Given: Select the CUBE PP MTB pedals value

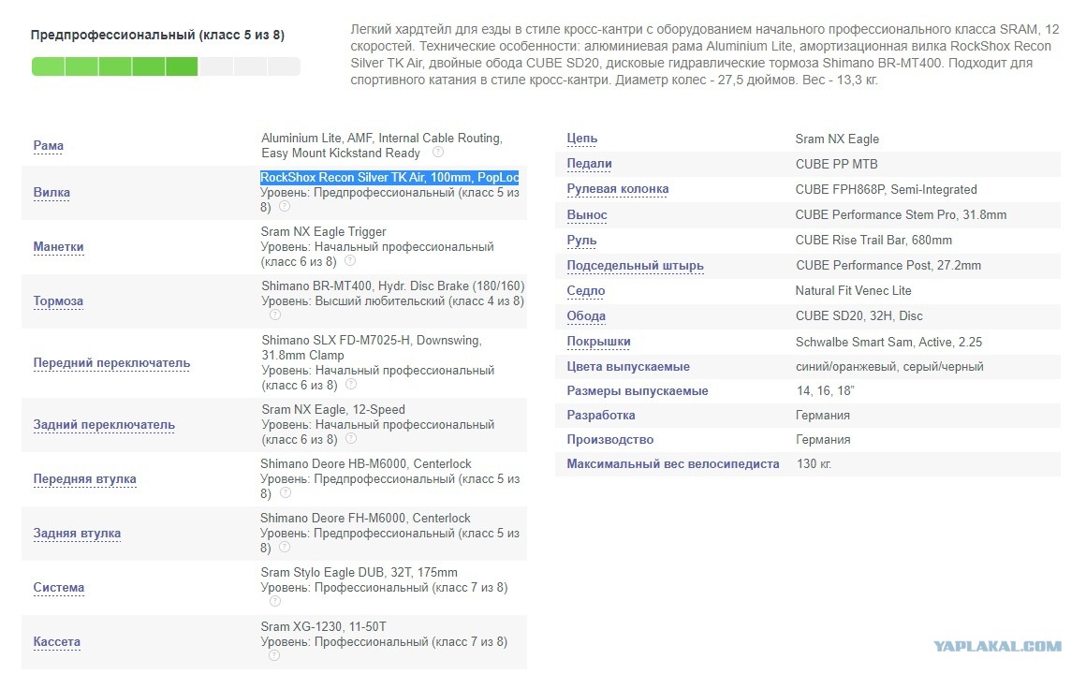Looking at the screenshot, I should point(836,164).
